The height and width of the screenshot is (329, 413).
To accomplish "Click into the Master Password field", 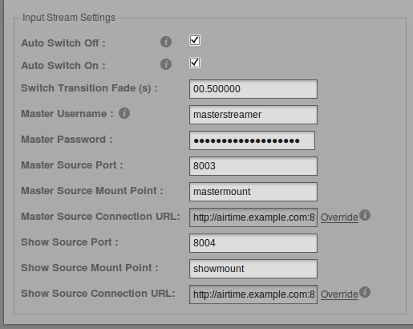I will [x=252, y=140].
